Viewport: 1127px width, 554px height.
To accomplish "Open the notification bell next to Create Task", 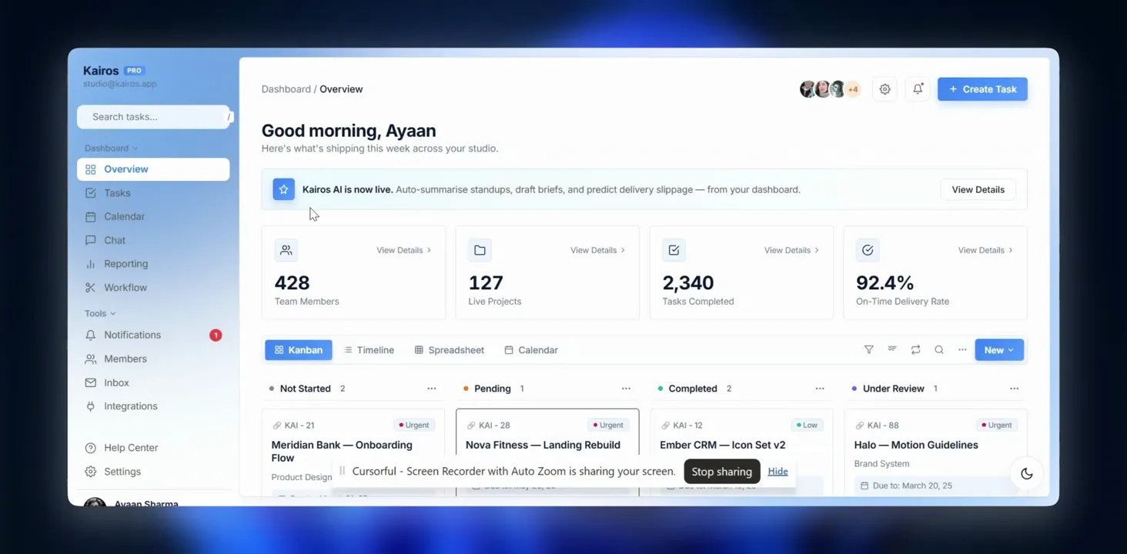I will (x=918, y=89).
